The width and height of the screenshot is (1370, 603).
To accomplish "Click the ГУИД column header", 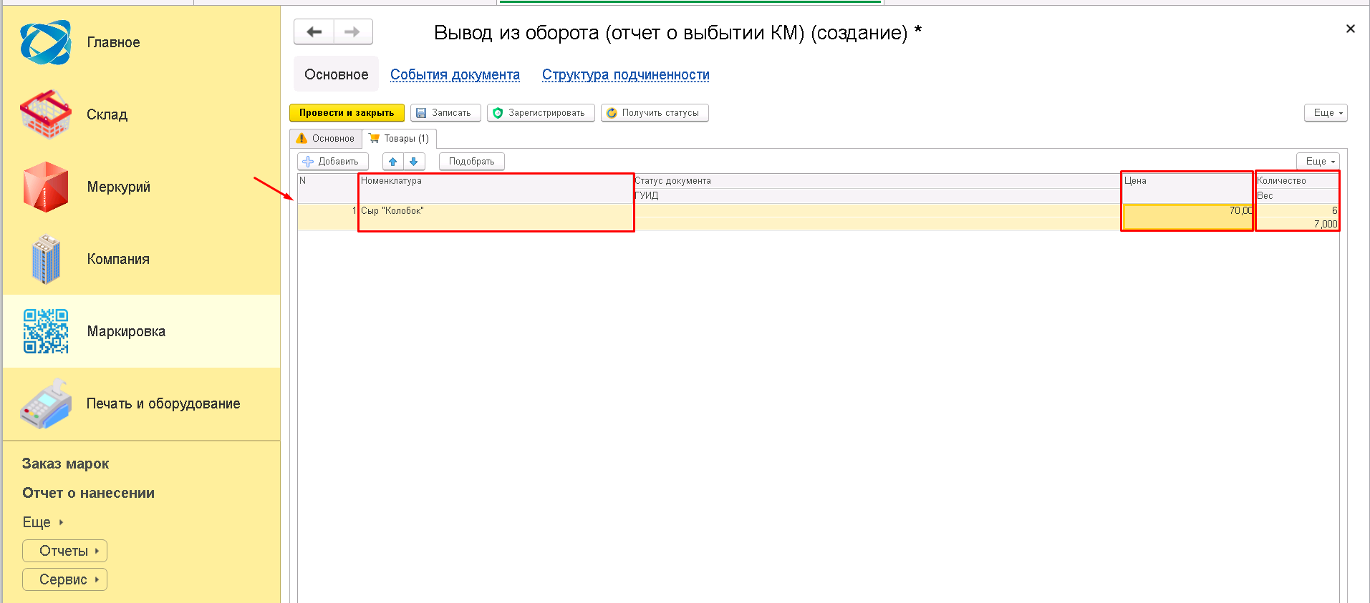I will click(x=877, y=196).
